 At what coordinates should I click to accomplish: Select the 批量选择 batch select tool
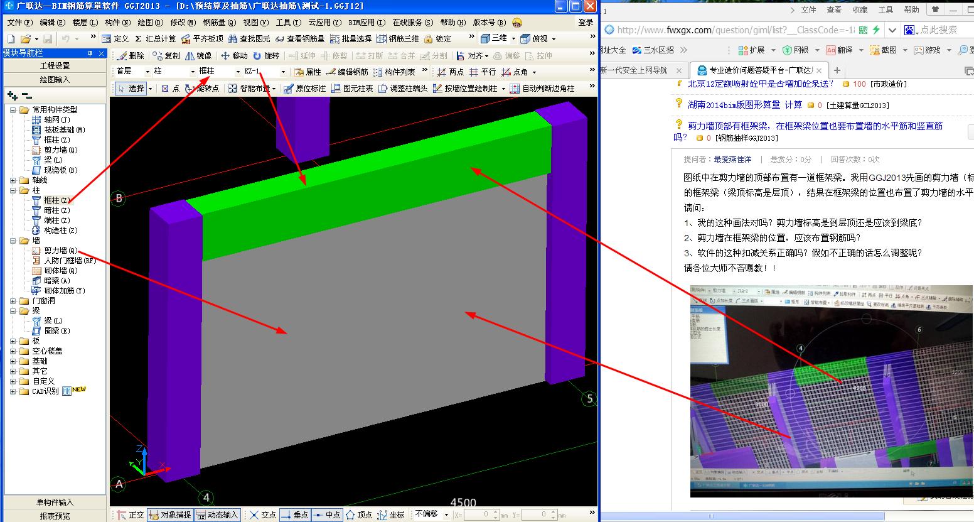click(351, 39)
